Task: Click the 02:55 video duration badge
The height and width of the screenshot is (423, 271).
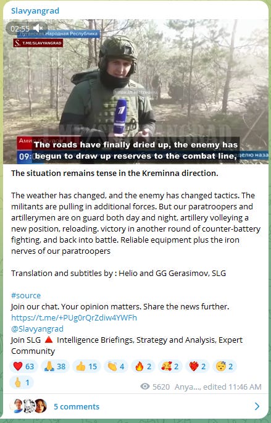Action: point(20,28)
